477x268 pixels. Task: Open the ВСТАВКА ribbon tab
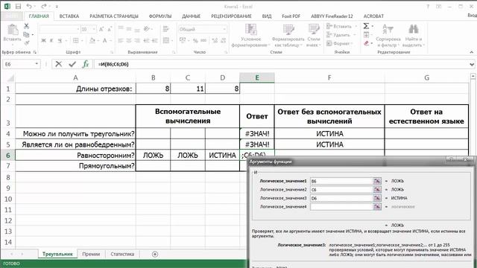pos(69,16)
